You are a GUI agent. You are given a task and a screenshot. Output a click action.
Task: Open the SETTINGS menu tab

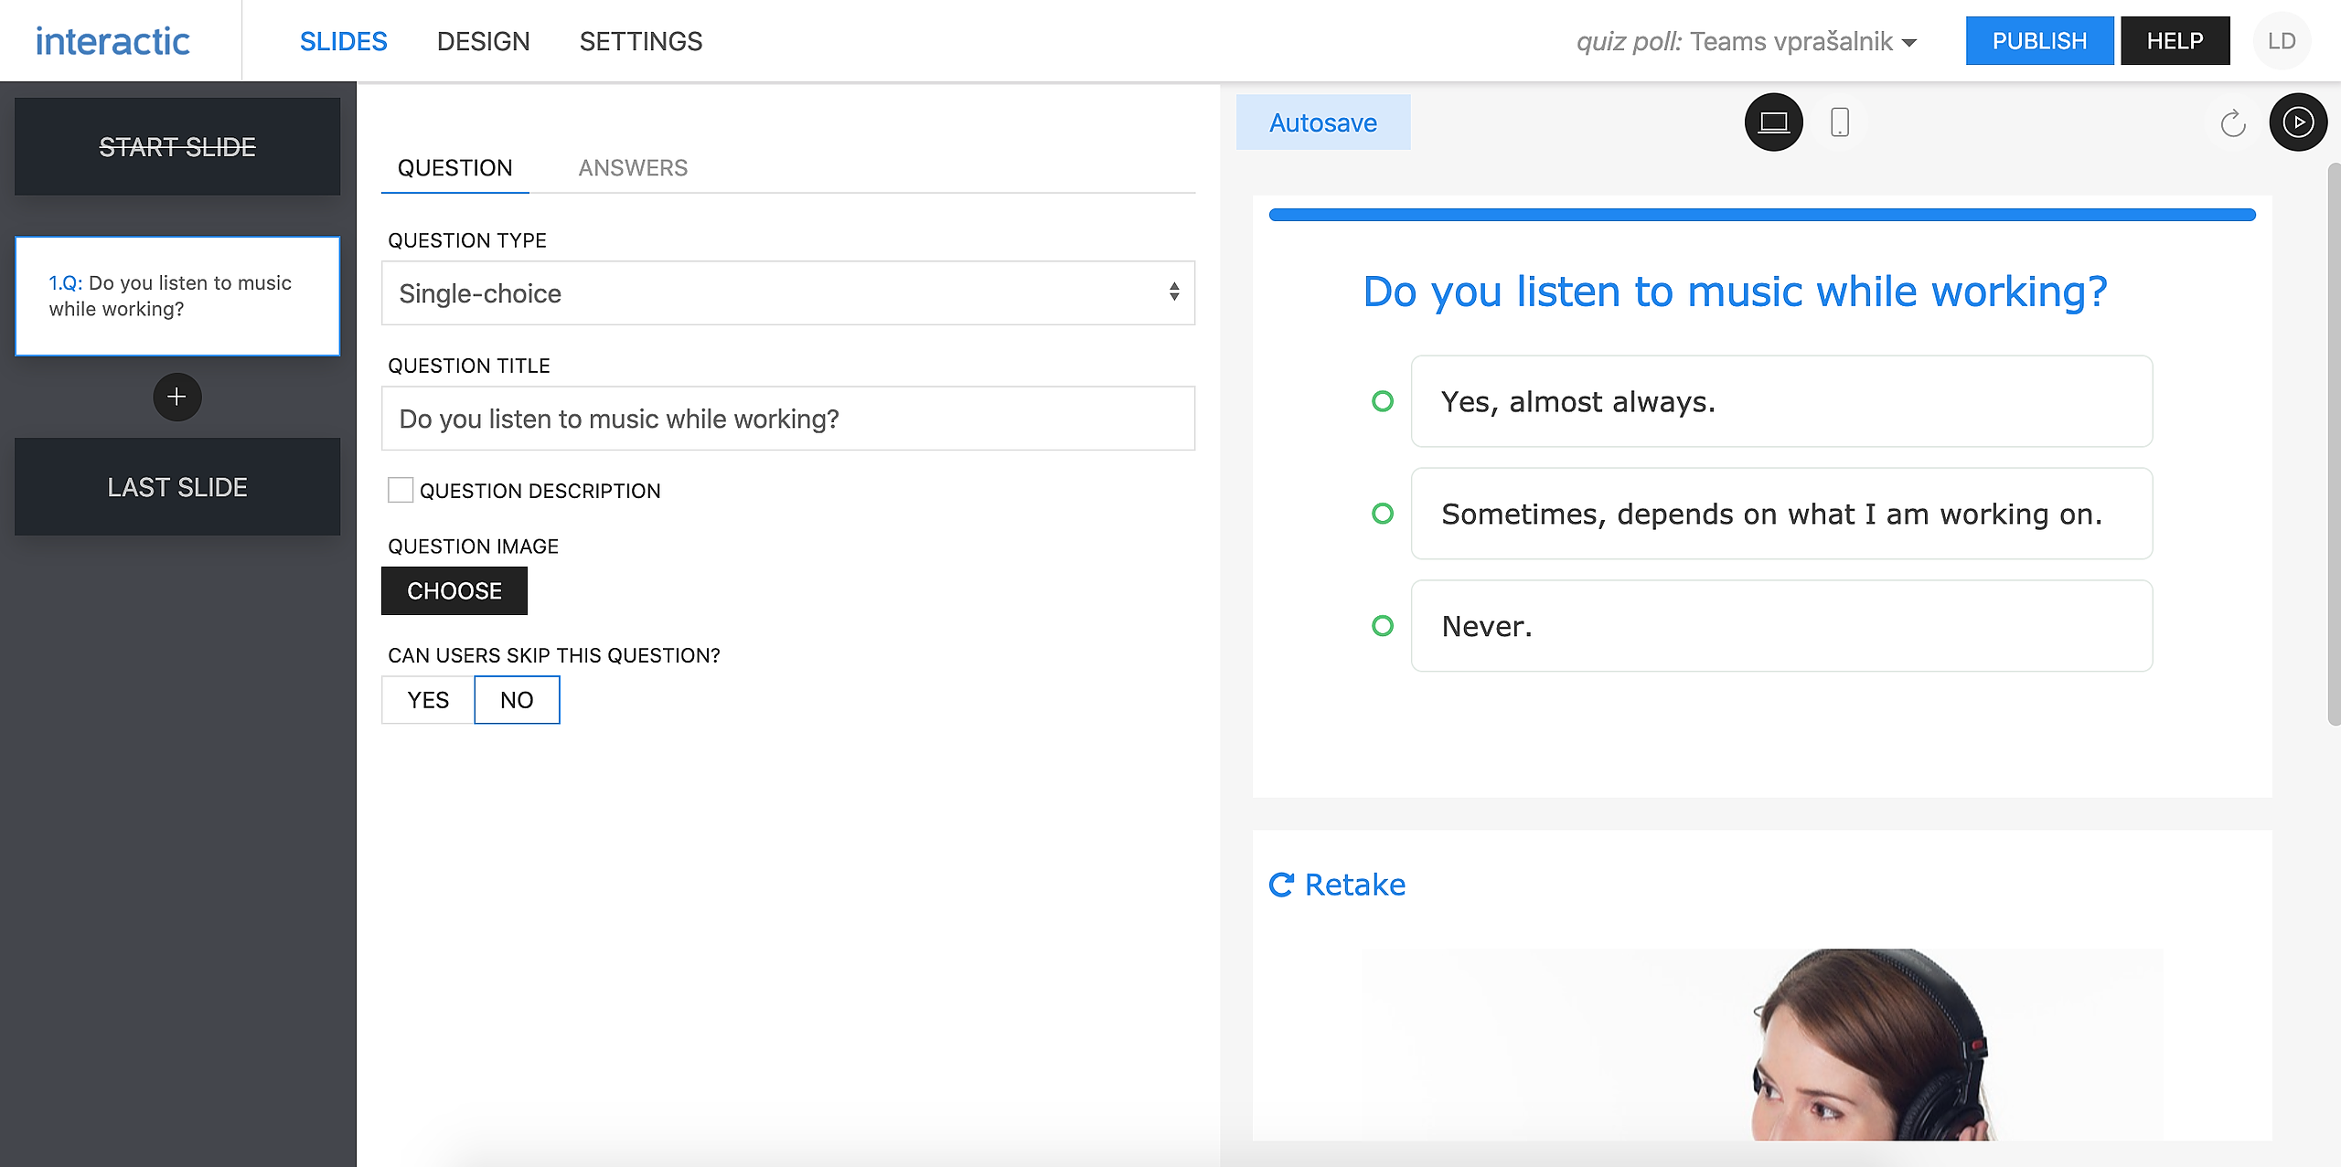[640, 41]
